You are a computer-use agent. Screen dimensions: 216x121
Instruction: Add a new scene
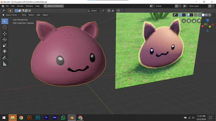[177, 6]
